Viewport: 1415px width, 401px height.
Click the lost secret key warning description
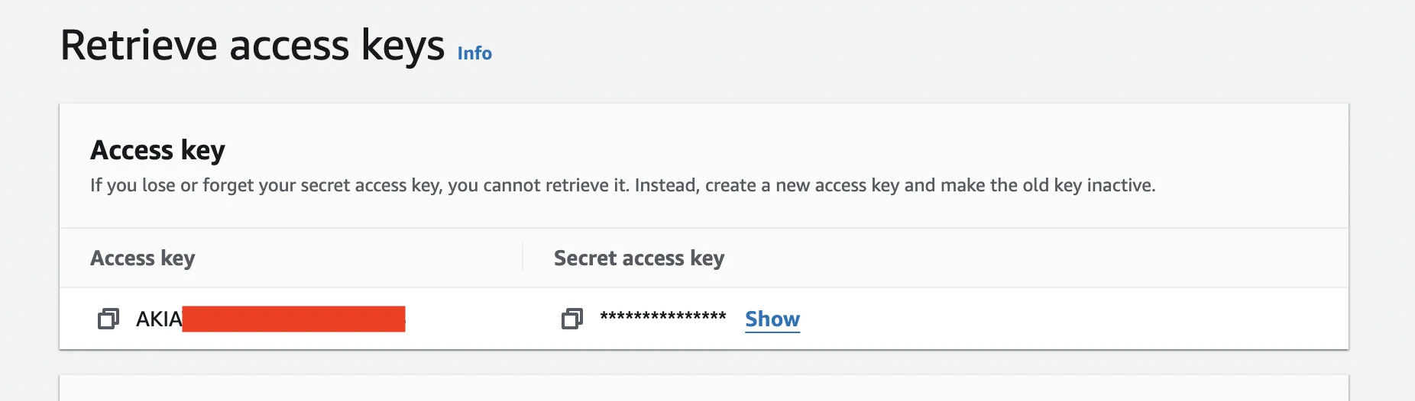pyautogui.click(x=622, y=185)
